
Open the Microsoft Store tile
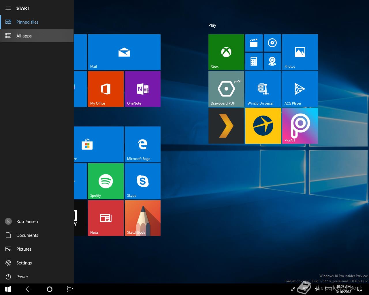99,144
